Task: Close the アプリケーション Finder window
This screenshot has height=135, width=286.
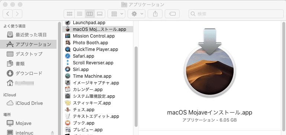Action: tap(5, 4)
